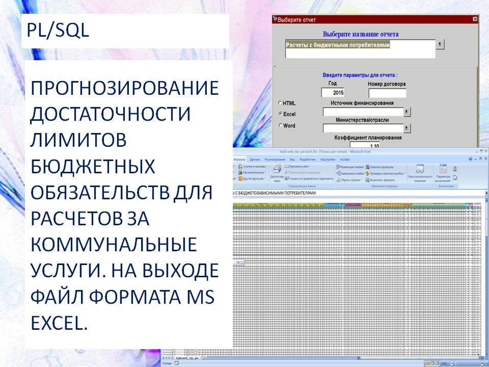Screen dimensions: 489x367
Task: Open Параметры вычислений options
Action: coord(443,173)
